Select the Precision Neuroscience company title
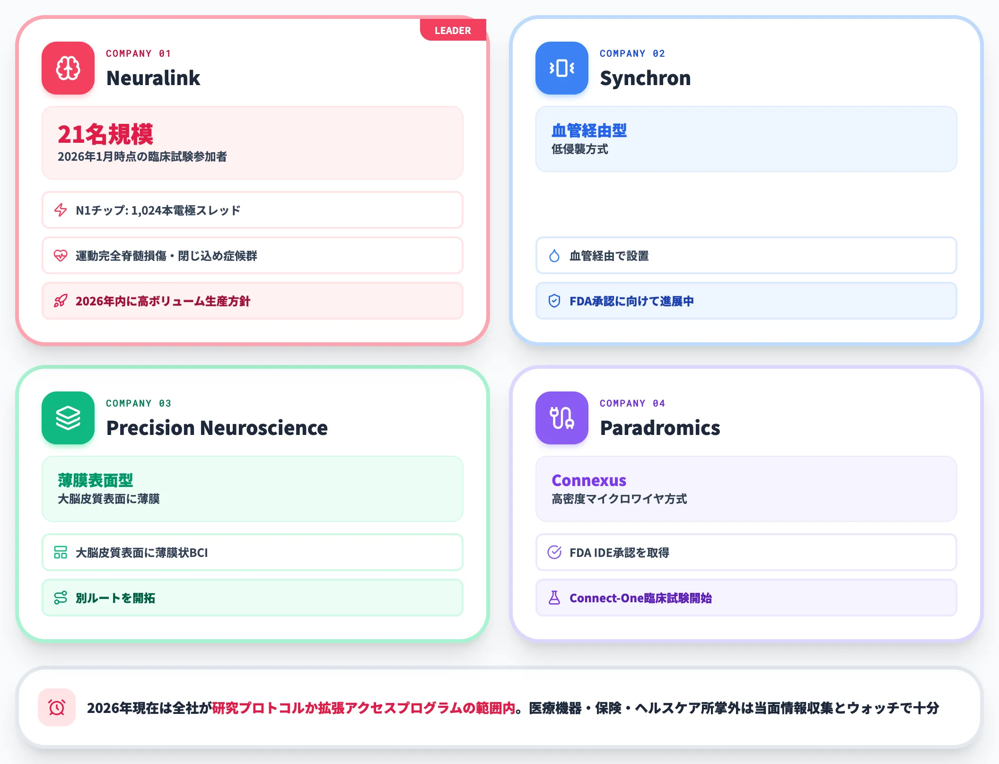999x764 pixels. (217, 428)
